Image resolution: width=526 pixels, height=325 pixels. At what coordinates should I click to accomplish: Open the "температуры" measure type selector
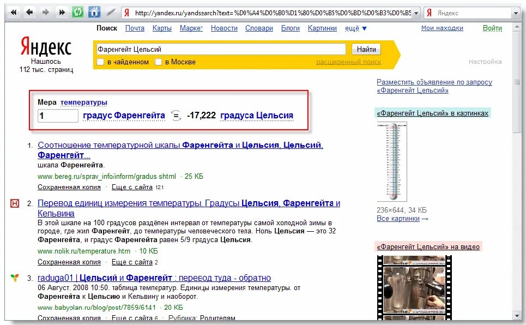pyautogui.click(x=84, y=103)
